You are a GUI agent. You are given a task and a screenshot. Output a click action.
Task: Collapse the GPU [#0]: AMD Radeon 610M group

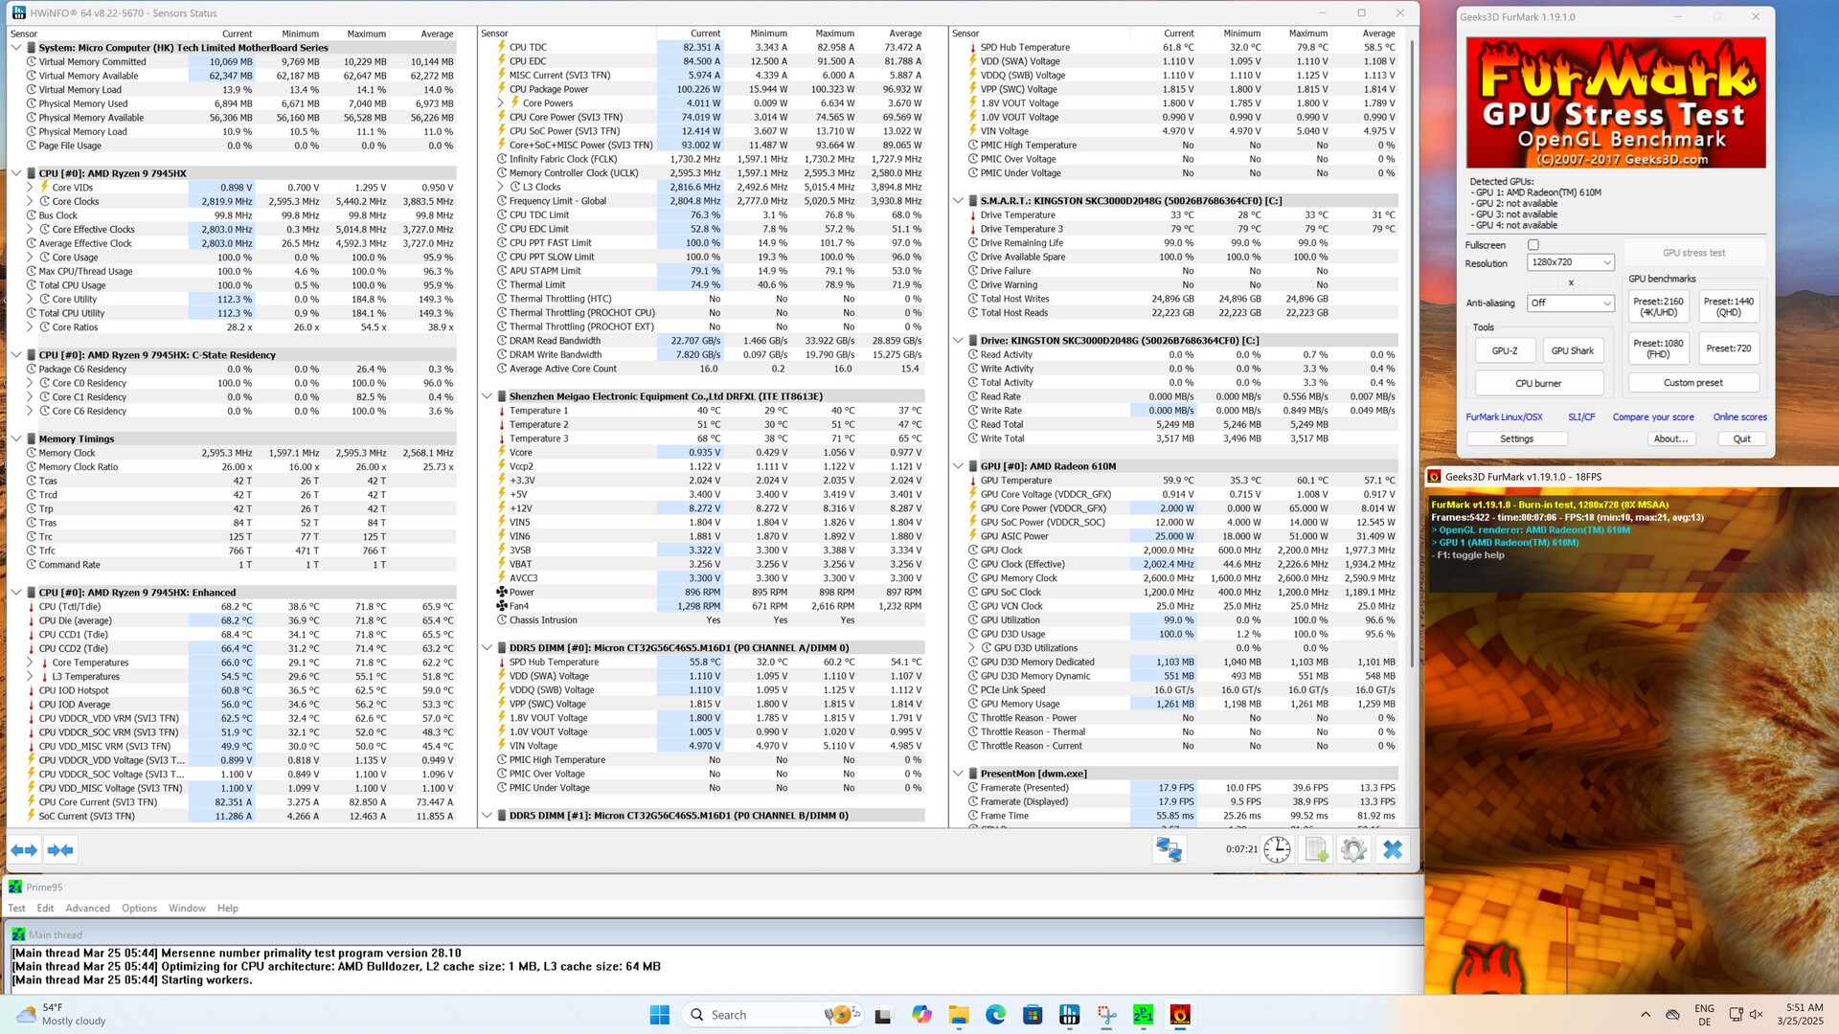958,466
